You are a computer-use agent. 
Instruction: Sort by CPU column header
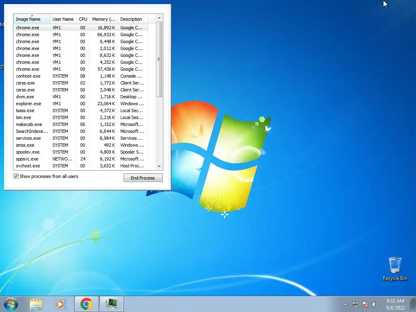pos(83,19)
